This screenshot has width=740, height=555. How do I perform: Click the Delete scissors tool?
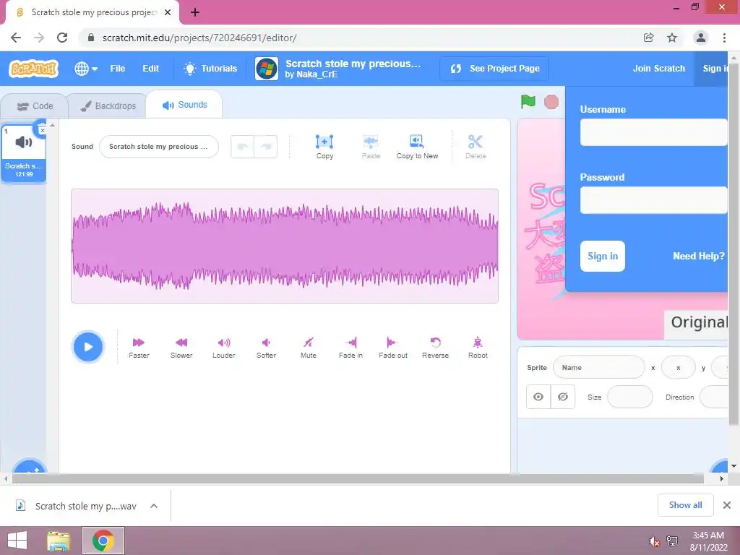[x=476, y=147]
